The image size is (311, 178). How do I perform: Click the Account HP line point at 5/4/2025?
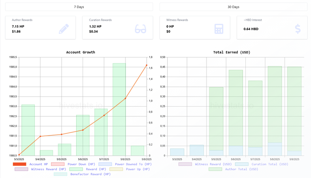coord(40,136)
